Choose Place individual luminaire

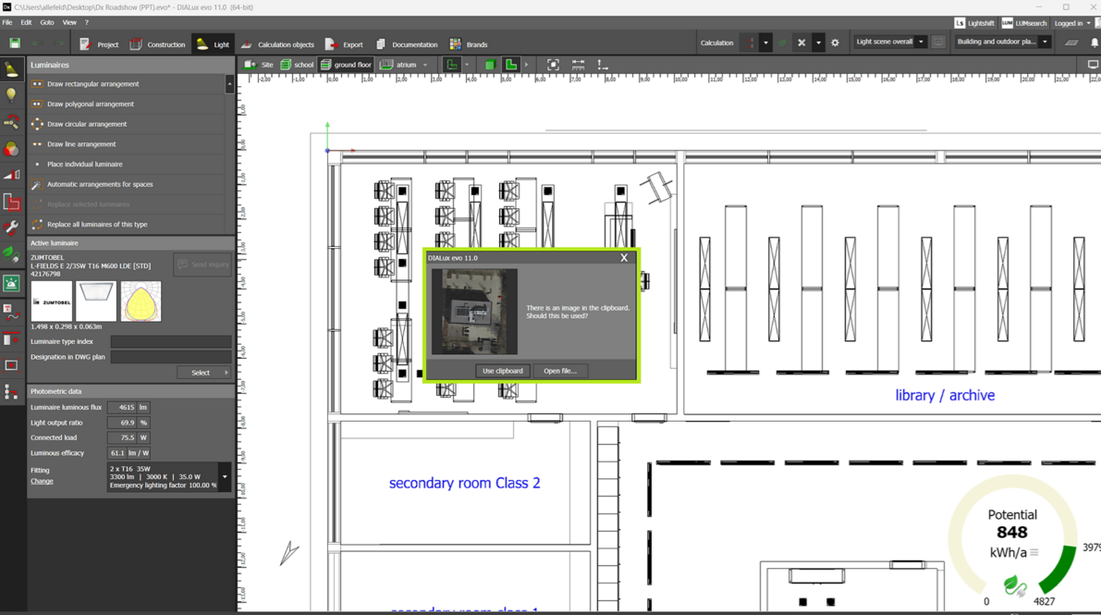(x=127, y=164)
